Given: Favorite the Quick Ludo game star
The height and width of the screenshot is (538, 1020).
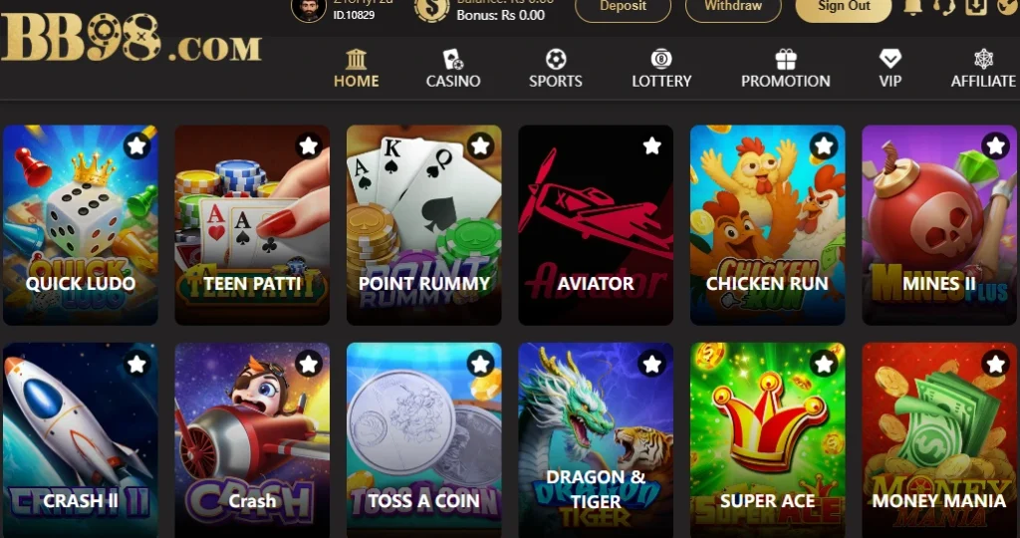Looking at the screenshot, I should coord(136,145).
